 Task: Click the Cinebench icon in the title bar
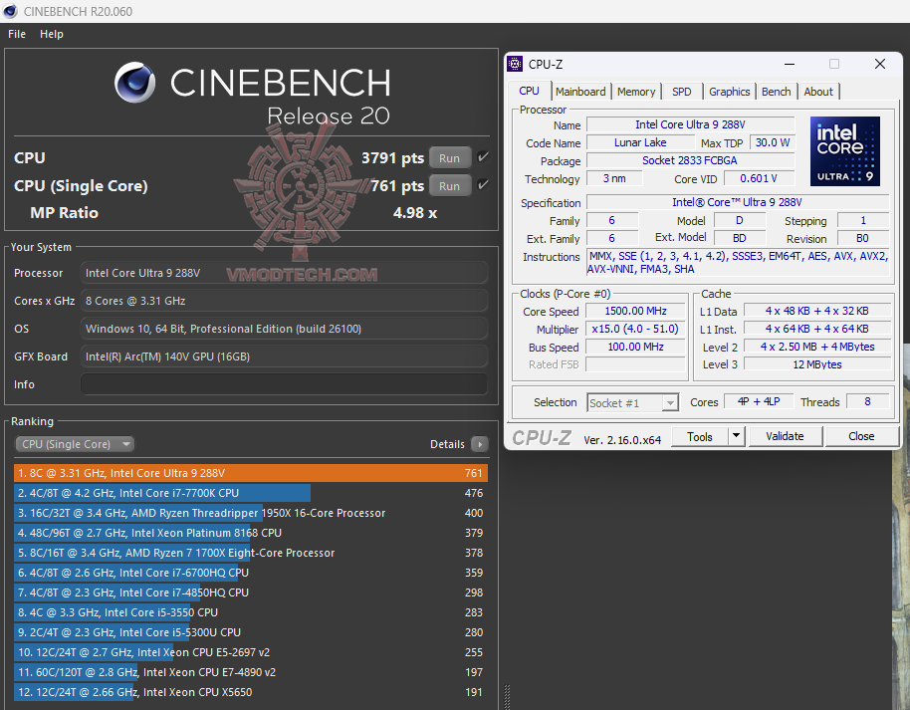pos(10,11)
